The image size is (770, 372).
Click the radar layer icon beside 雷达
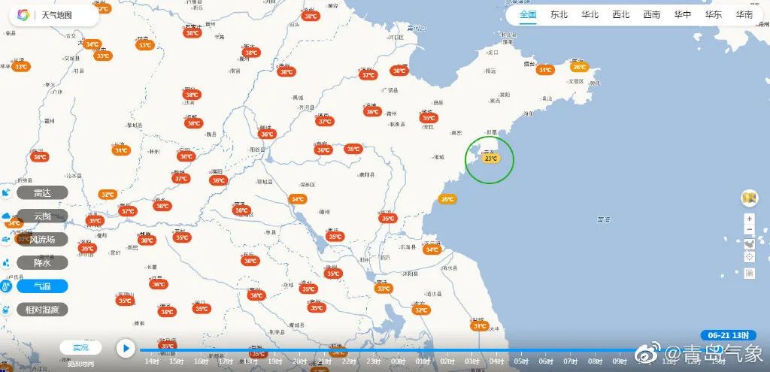6,193
